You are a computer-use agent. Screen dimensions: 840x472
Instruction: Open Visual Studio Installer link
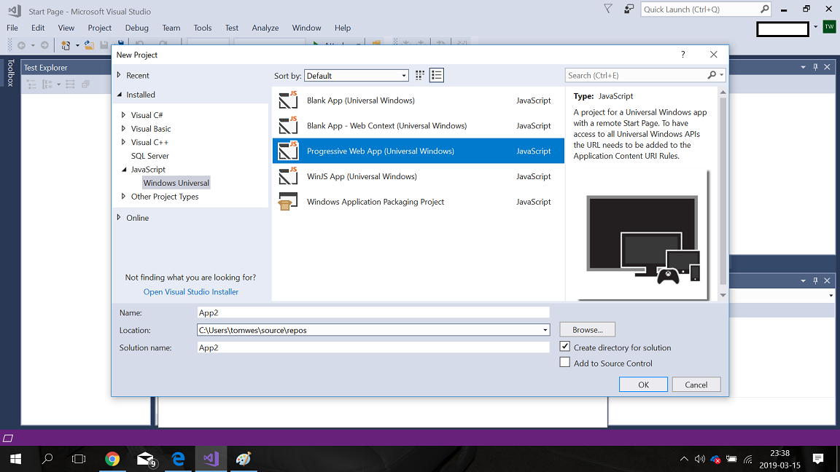[x=191, y=291]
